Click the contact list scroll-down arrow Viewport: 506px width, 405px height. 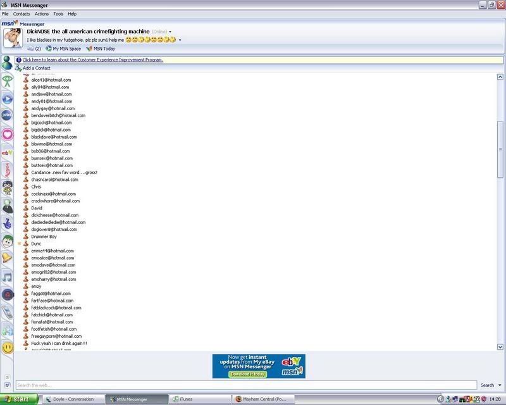click(x=500, y=347)
